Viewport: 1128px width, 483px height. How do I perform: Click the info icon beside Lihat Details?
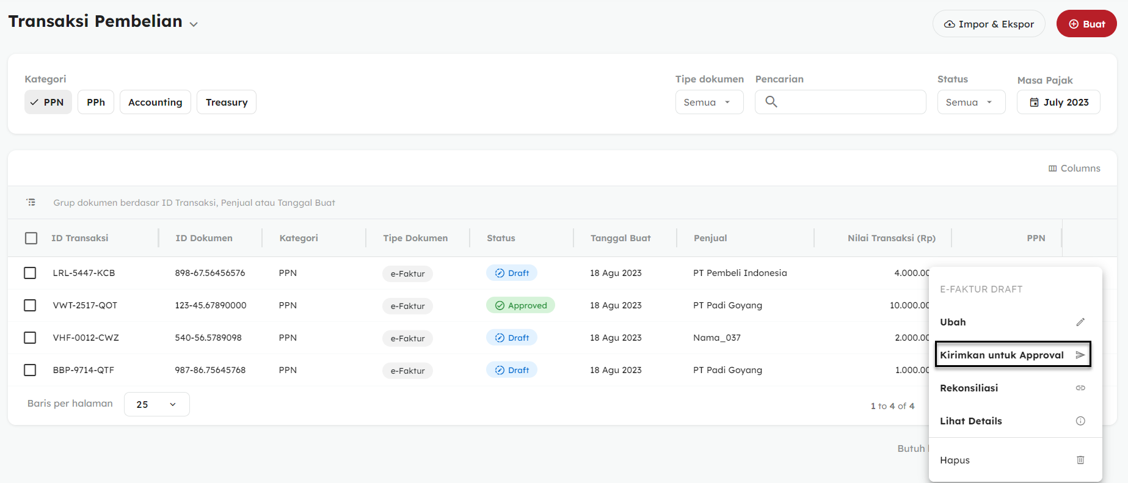pyautogui.click(x=1080, y=421)
